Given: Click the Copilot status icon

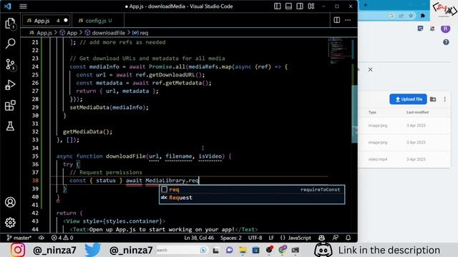Looking at the screenshot, I should [321, 238].
